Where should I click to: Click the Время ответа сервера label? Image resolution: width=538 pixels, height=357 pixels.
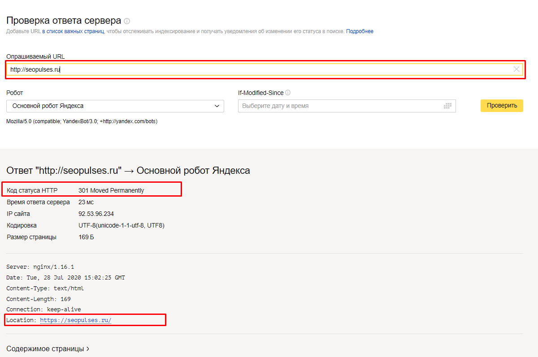38,202
